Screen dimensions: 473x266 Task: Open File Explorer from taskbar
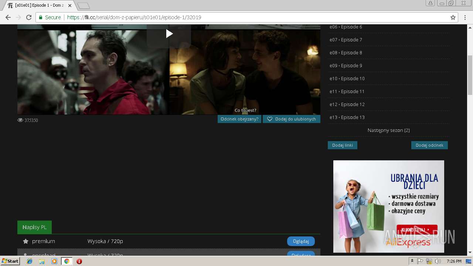(x=42, y=261)
